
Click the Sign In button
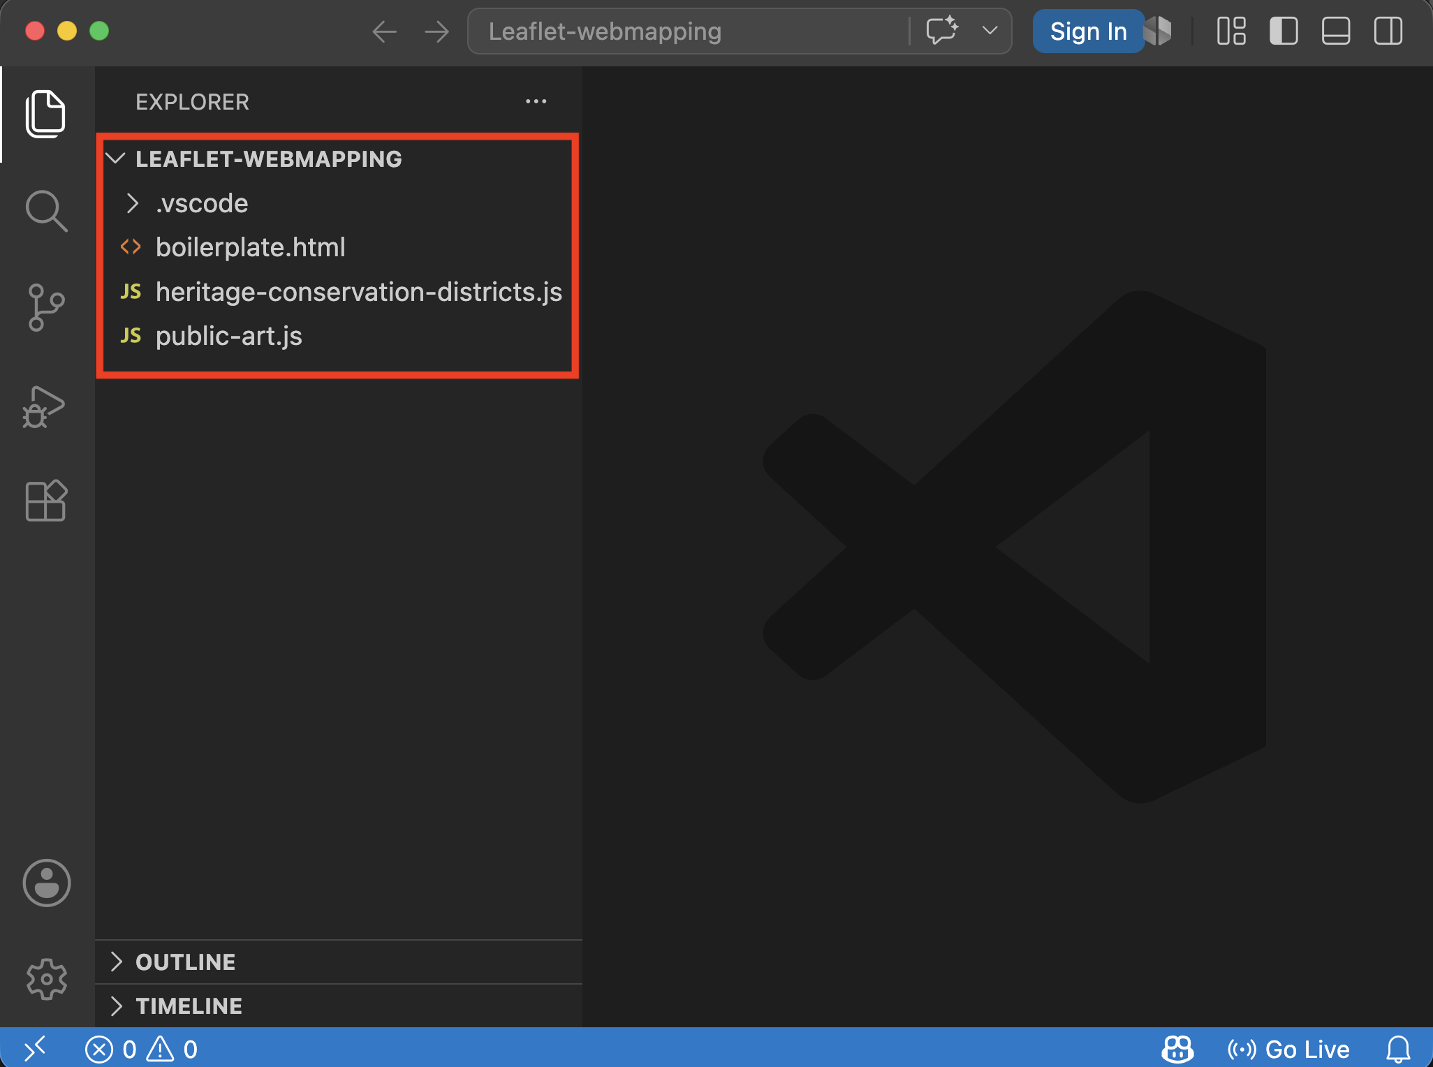[x=1088, y=31]
